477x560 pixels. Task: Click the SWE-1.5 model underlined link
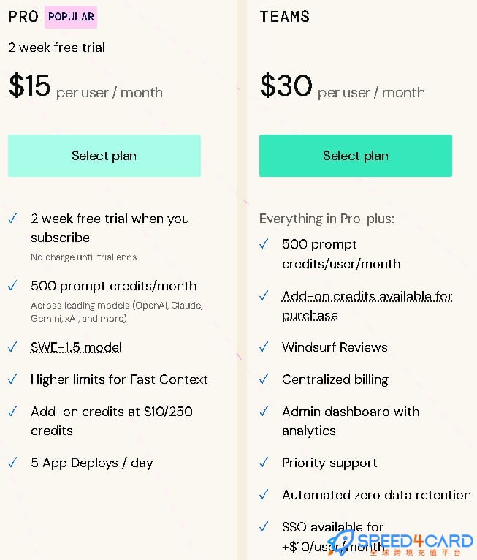click(76, 347)
